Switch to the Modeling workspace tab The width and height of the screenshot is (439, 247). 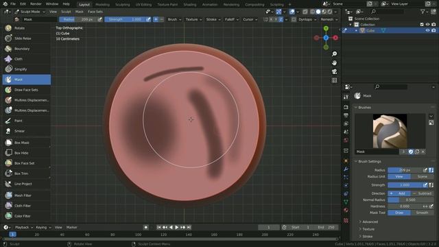coord(102,5)
